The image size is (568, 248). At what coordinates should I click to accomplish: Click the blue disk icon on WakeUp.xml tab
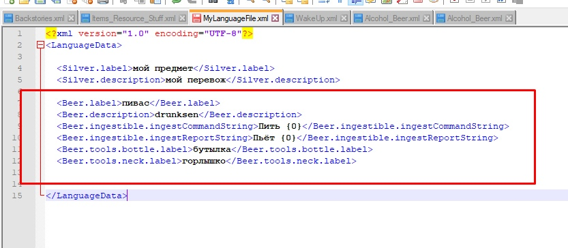point(290,18)
